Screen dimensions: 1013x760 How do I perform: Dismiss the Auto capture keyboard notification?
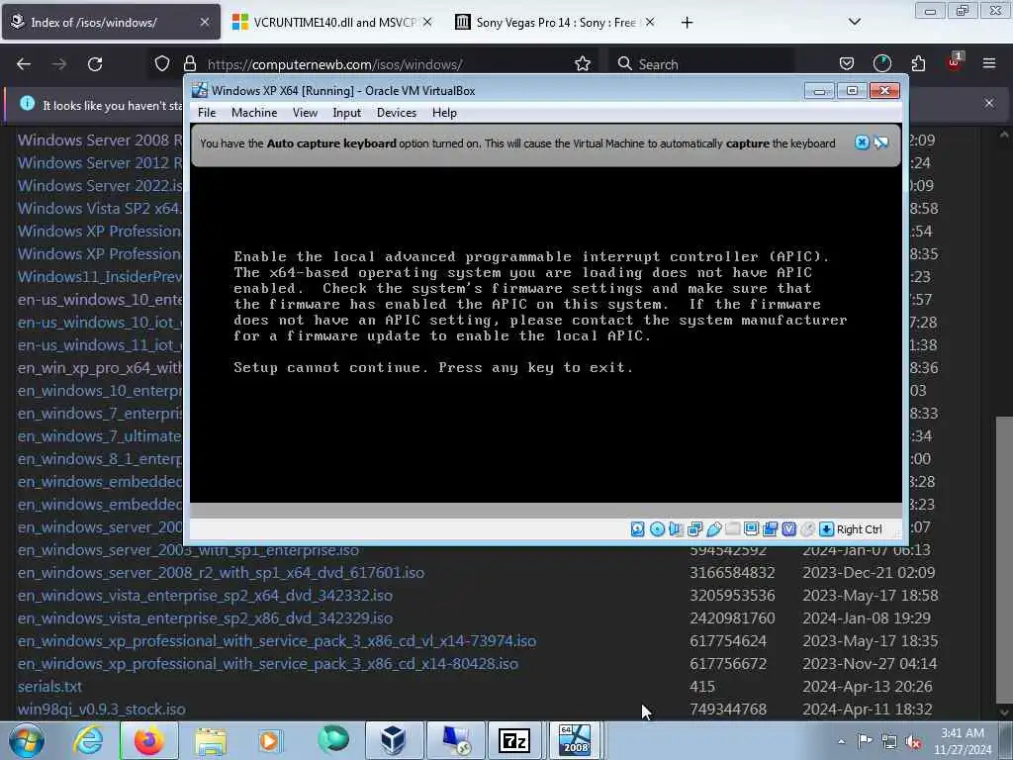pos(862,142)
